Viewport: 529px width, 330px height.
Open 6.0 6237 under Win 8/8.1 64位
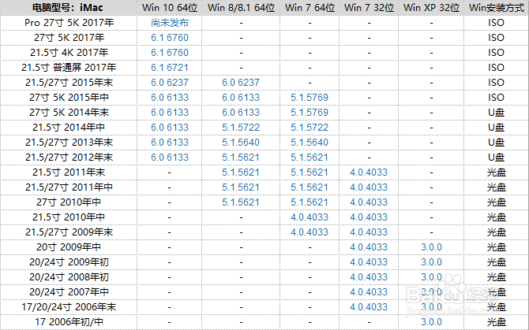[x=241, y=83]
